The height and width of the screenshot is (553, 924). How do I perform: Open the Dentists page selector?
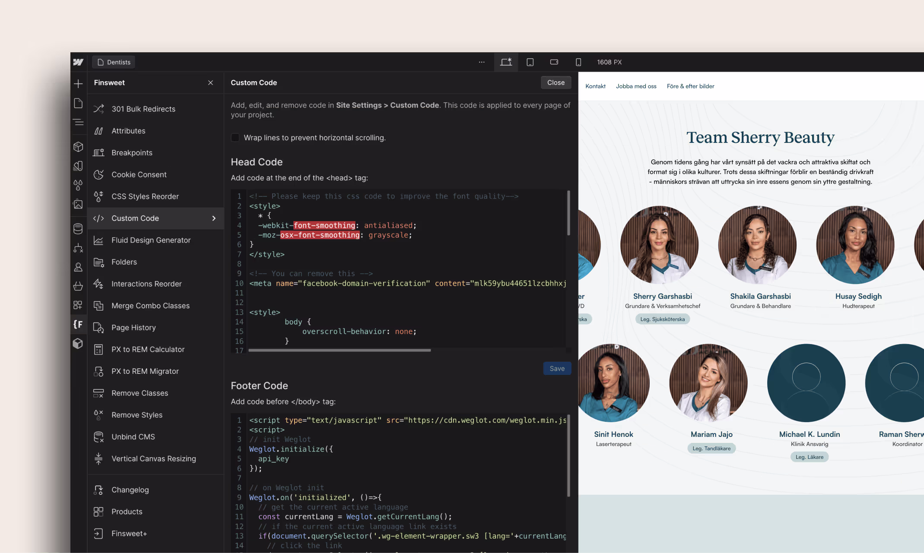pos(114,62)
